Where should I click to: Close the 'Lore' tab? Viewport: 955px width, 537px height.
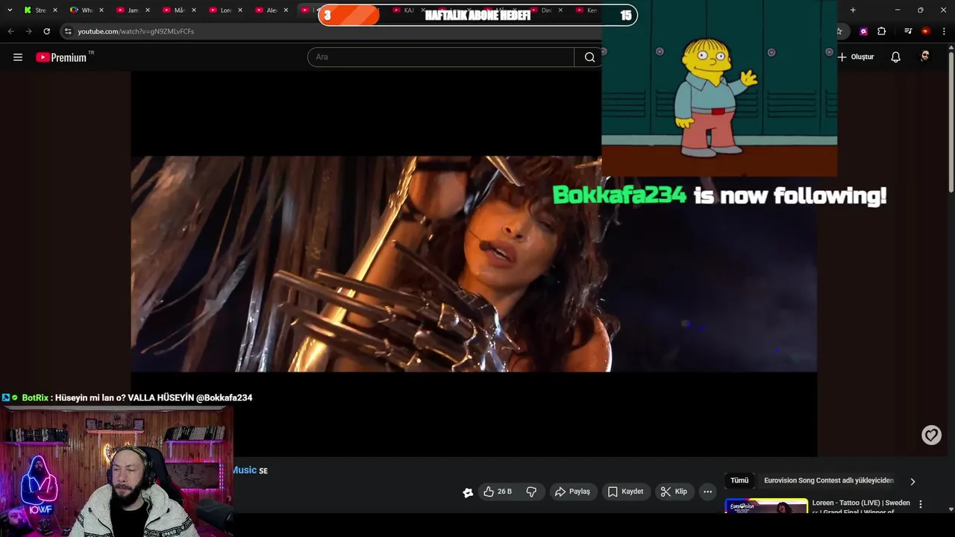239,10
